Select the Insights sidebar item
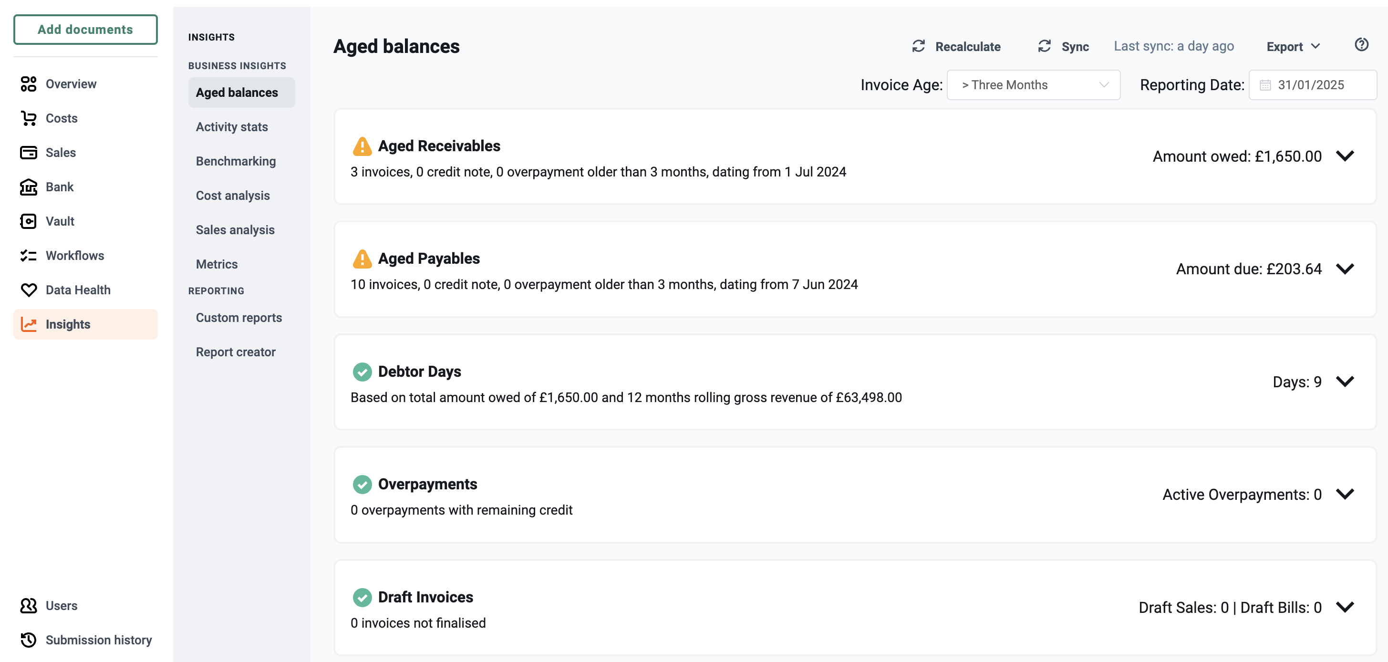 pyautogui.click(x=86, y=324)
